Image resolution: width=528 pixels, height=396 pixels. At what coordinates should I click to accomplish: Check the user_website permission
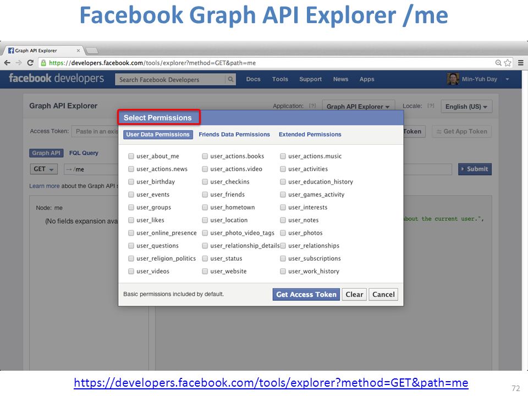click(x=205, y=271)
